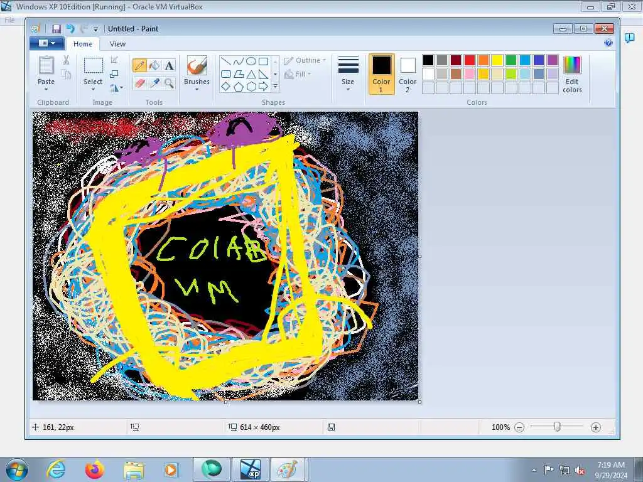
Task: Expand the Shapes gallery more arrow
Action: pos(275,87)
